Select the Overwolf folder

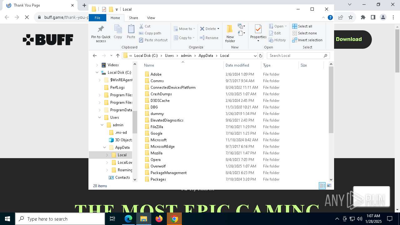158,166
